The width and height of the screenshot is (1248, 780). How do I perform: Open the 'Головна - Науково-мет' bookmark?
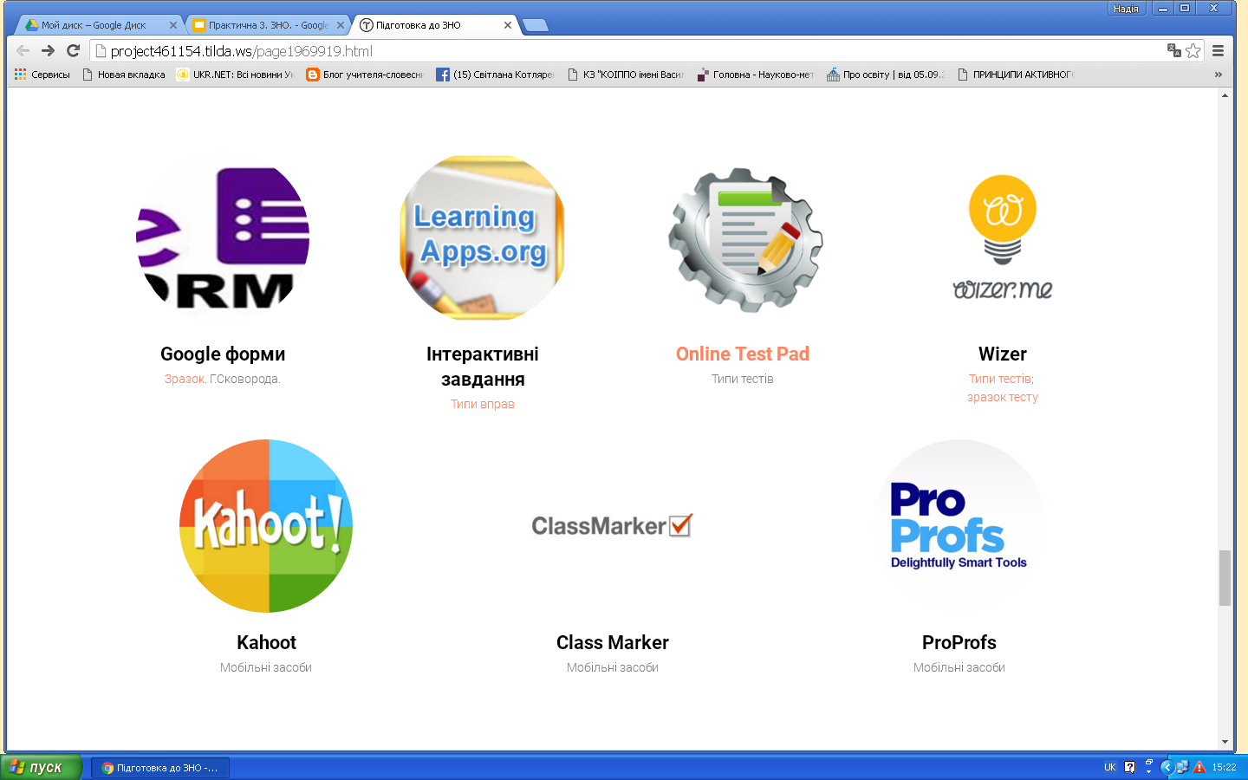[755, 75]
